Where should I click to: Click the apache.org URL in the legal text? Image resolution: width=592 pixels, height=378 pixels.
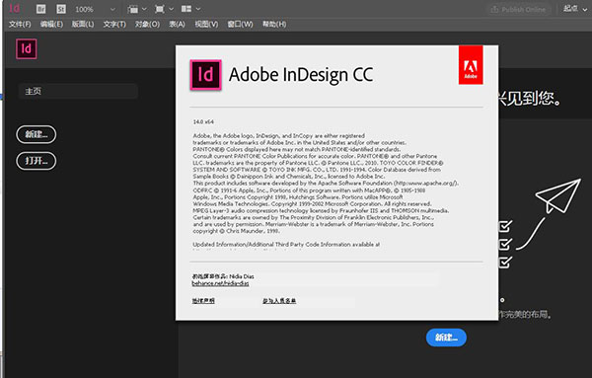(x=425, y=184)
